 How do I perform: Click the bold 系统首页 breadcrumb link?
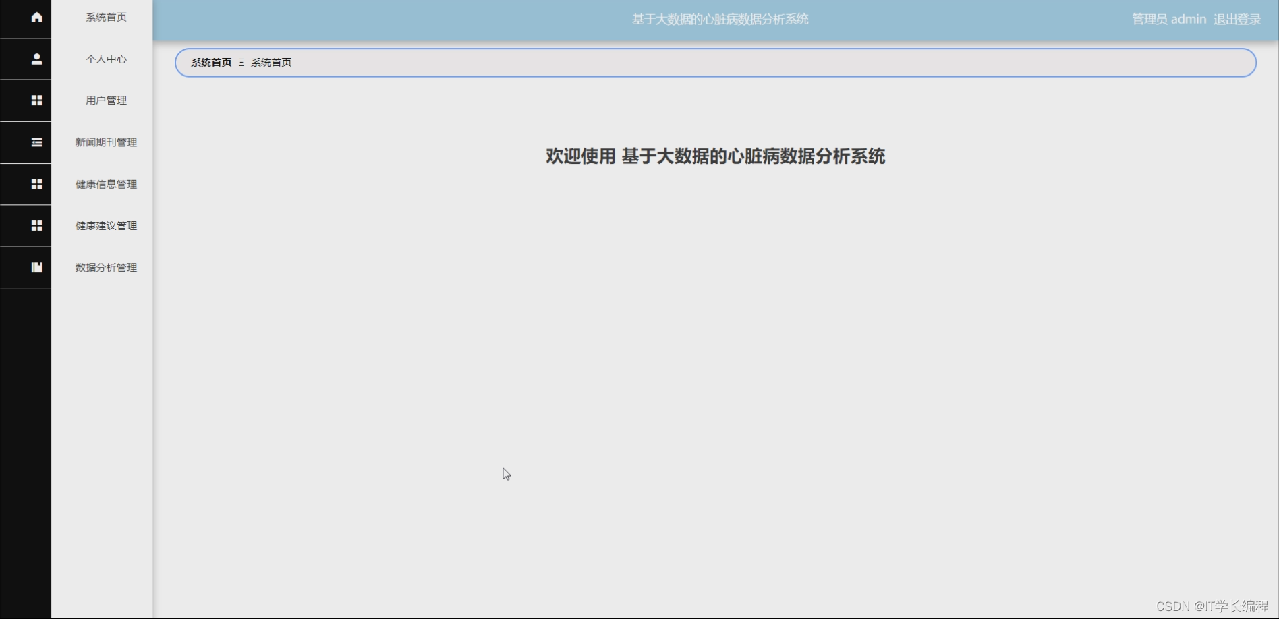click(x=211, y=63)
